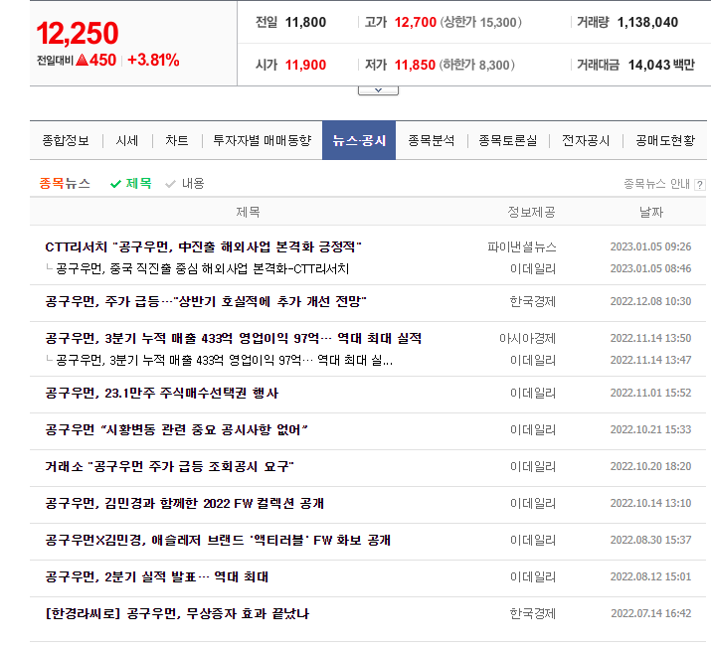Image resolution: width=711 pixels, height=650 pixels.
Task: Open headline 2분기 실적 발표 역대 최대
Action: (x=157, y=576)
